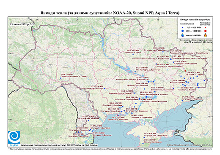
Task: Select the red flame legend icon
Action: click(x=206, y=35)
